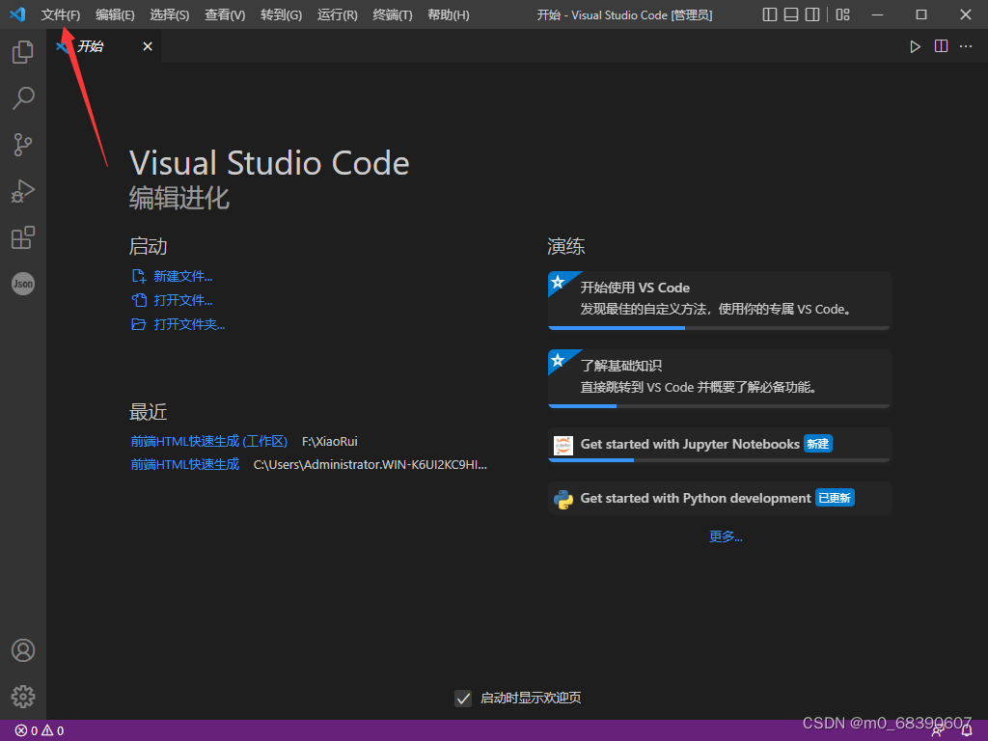988x741 pixels.
Task: Click the new file icon beside 新建文件
Action: (x=139, y=276)
